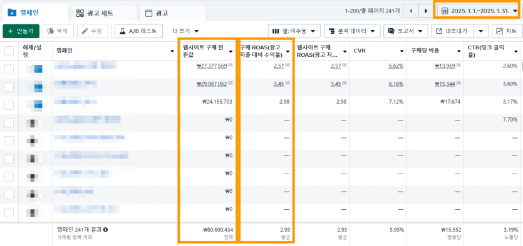
Task: Expand the arrow next to 내보내기
Action: point(480,31)
